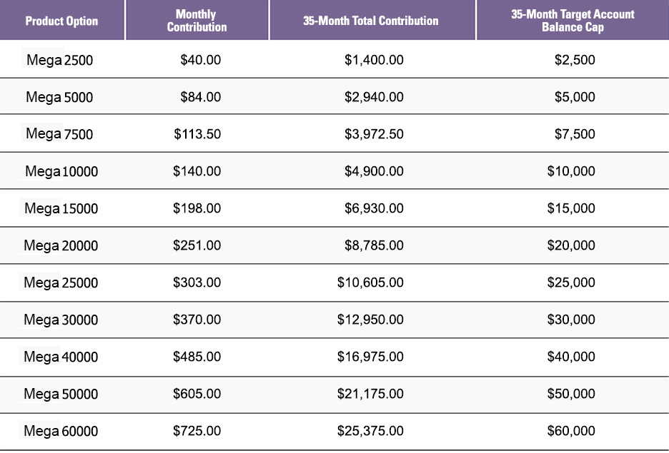Select the Mega 50000 product option
Screen dimensions: 669x453
(61, 393)
